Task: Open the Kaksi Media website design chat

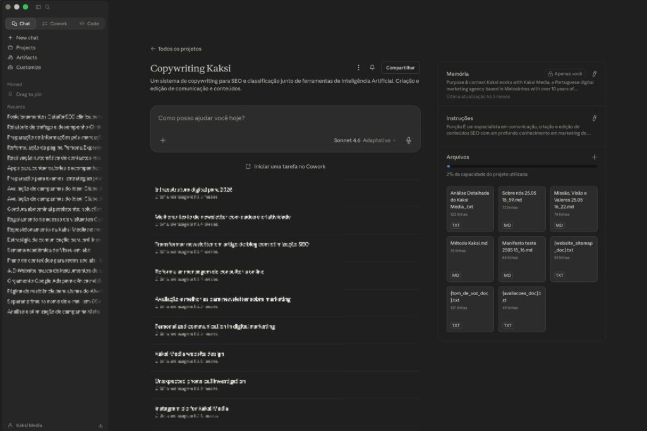Action: [x=286, y=357]
